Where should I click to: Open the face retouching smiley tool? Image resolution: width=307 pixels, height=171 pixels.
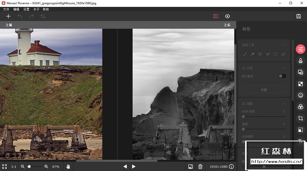[x=300, y=95]
